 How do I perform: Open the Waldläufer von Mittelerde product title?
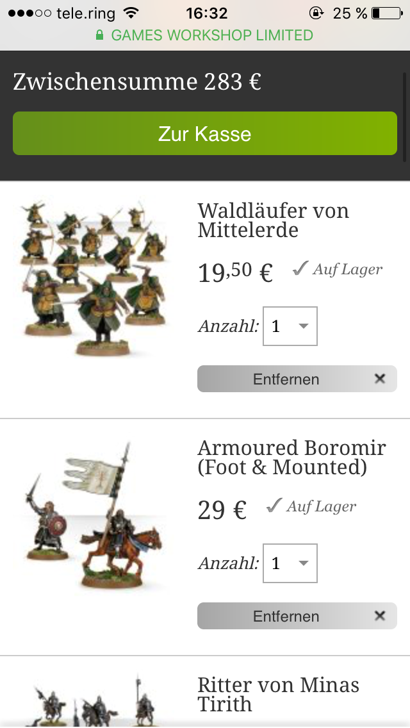tap(274, 220)
